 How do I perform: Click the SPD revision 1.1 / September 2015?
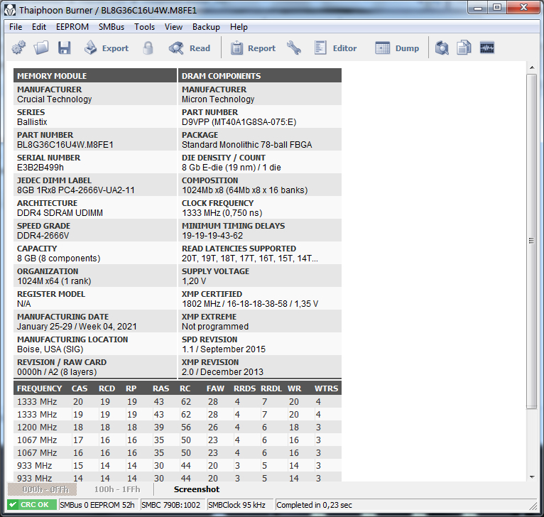[224, 349]
